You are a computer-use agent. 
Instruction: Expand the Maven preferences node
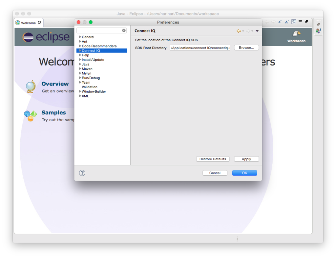tap(80, 69)
